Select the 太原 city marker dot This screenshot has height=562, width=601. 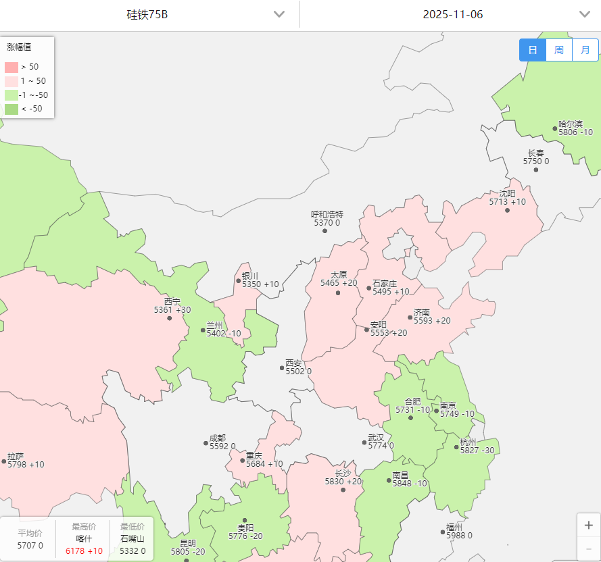(337, 293)
